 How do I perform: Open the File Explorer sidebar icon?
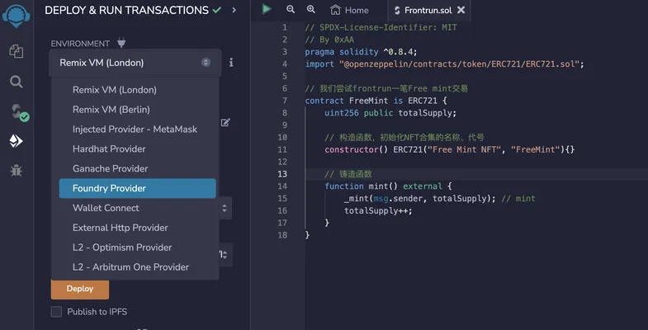coord(17,52)
